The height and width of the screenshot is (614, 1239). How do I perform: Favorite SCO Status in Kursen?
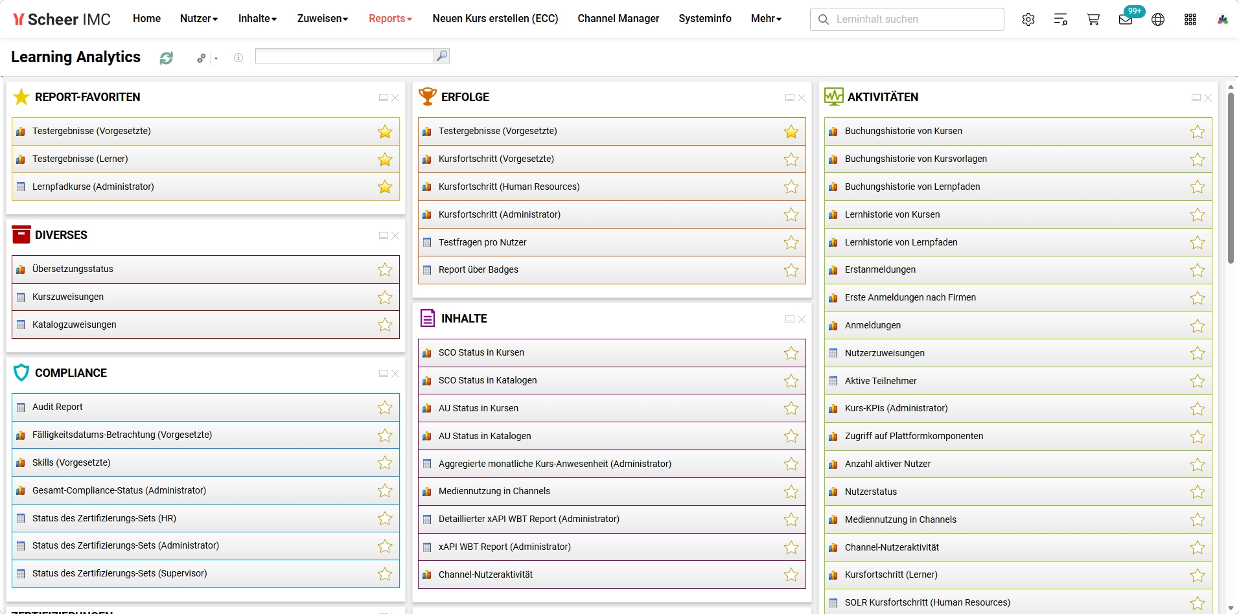(x=791, y=353)
